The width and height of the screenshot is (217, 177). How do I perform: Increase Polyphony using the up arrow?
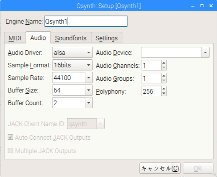pos(164,89)
